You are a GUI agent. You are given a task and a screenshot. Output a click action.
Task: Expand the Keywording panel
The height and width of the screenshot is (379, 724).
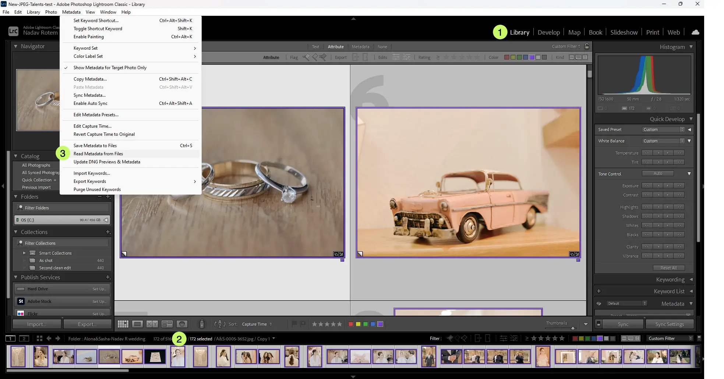691,280
